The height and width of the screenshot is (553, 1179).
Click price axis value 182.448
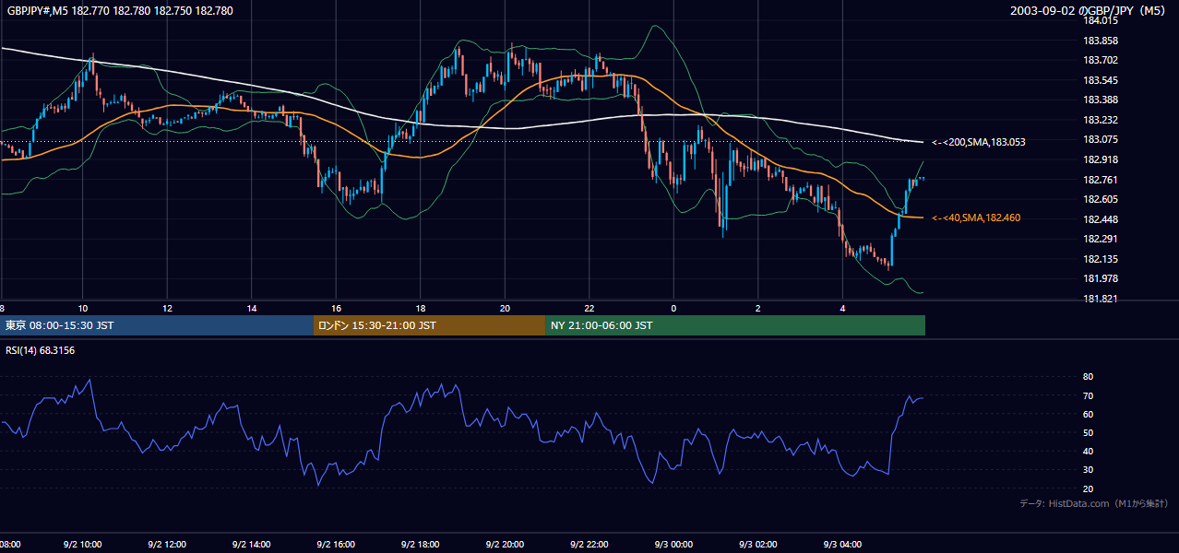(x=1101, y=219)
